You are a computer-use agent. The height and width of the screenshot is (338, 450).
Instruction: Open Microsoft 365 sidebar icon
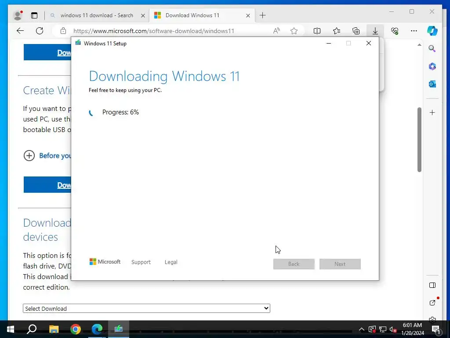432,66
